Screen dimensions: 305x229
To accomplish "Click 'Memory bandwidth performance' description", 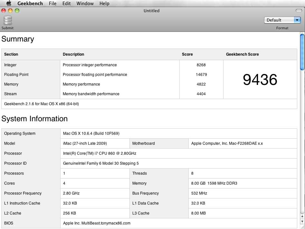I will pyautogui.click(x=91, y=94).
